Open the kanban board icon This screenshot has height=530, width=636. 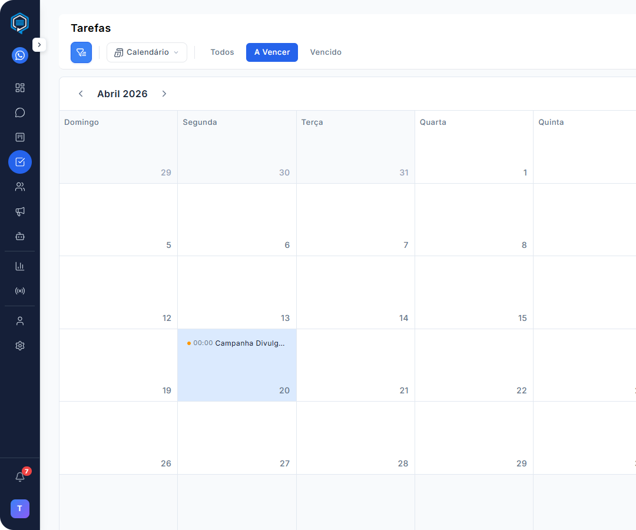pos(20,137)
